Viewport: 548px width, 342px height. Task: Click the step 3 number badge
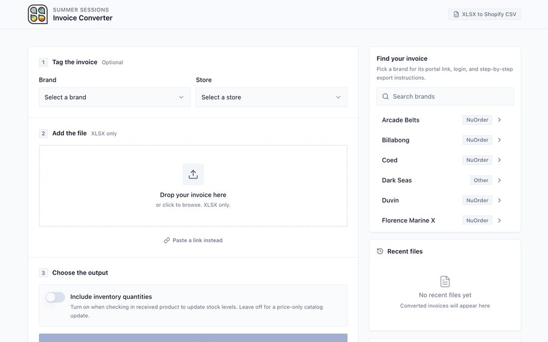coord(43,273)
